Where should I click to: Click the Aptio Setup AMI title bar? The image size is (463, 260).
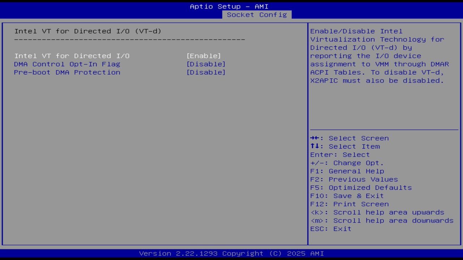coord(229,6)
